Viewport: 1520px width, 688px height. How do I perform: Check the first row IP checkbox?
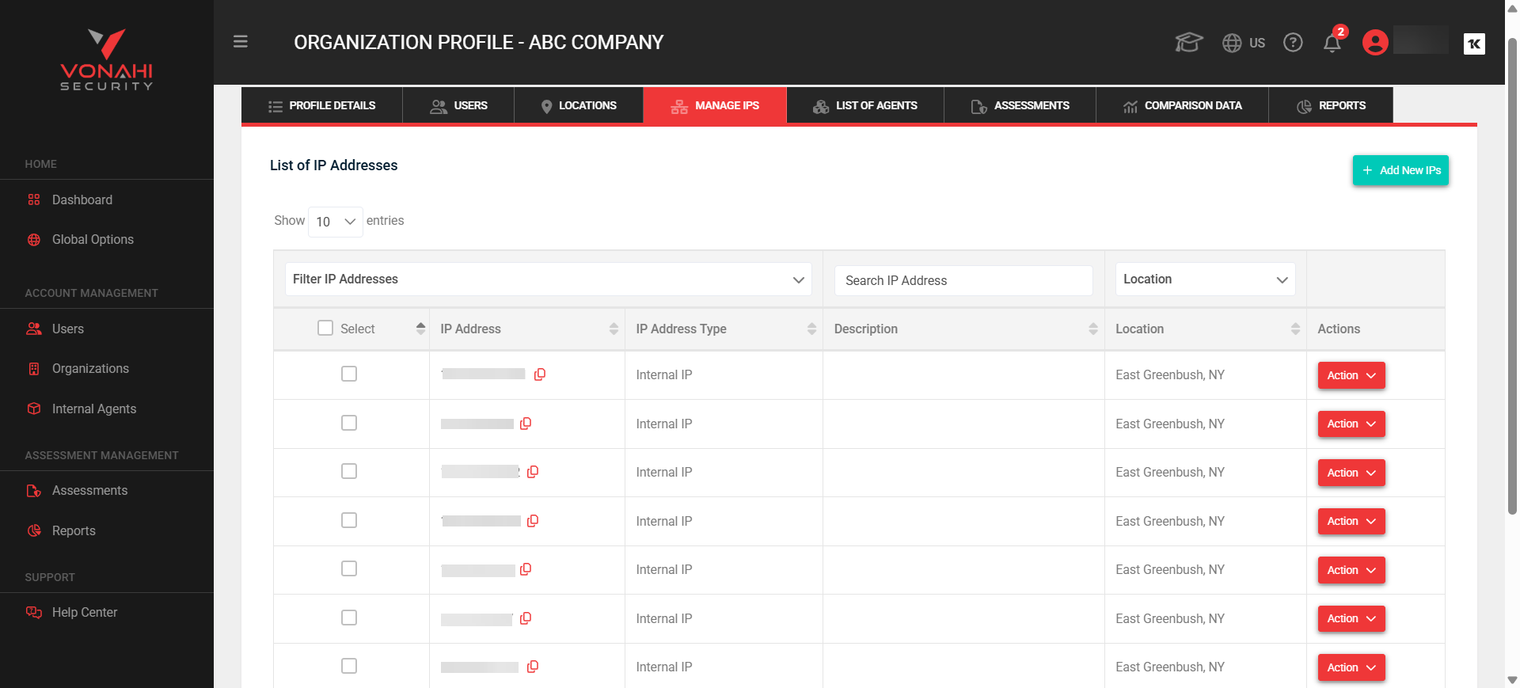pos(349,374)
